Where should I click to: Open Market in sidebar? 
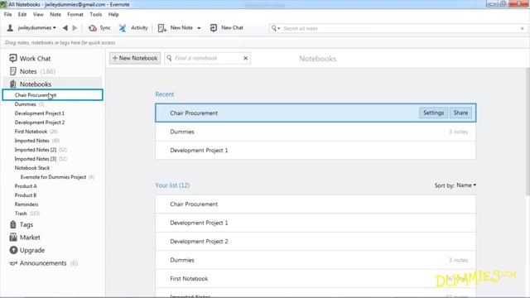pos(25,238)
